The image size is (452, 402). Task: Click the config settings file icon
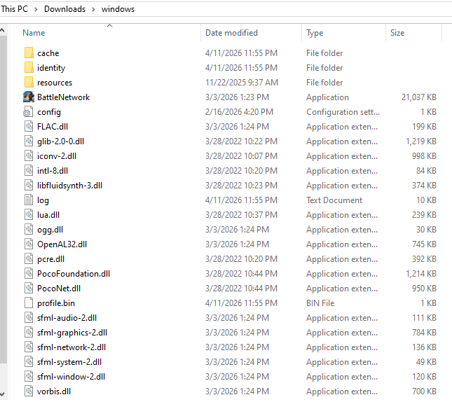[28, 112]
